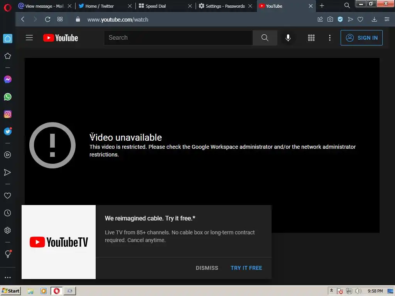Screen dimensions: 395x296
Task: Click the YouTubeTV promo image
Action: coord(59,242)
